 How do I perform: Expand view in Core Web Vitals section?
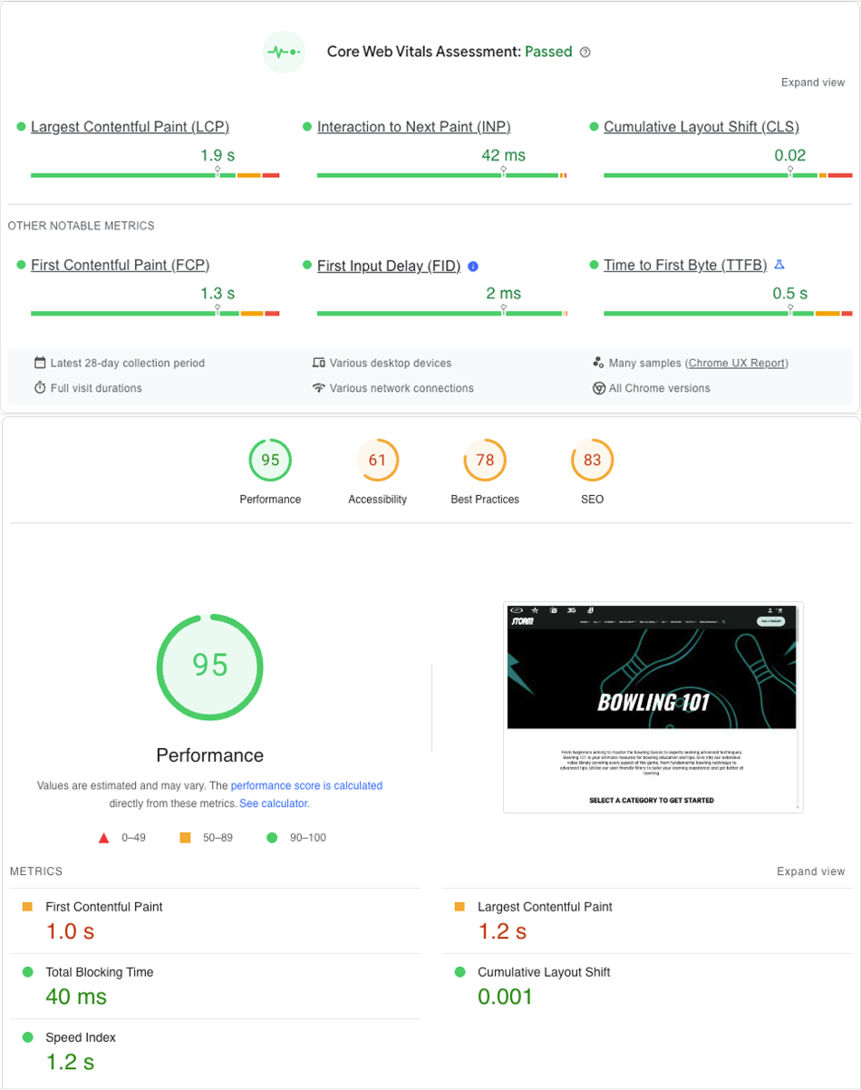(x=813, y=83)
